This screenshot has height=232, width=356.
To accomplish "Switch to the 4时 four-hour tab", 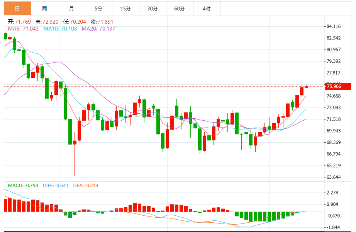I will click(x=207, y=9).
